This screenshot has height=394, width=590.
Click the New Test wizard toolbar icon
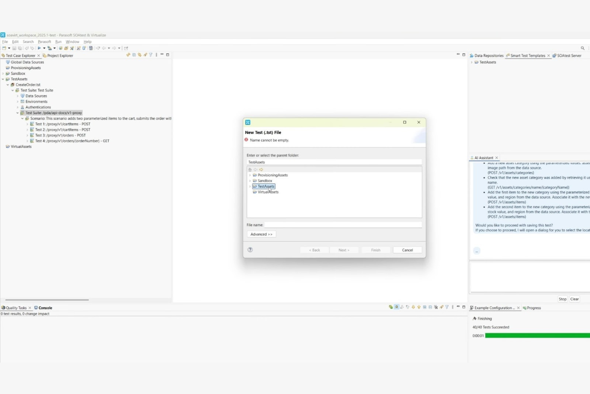click(78, 48)
